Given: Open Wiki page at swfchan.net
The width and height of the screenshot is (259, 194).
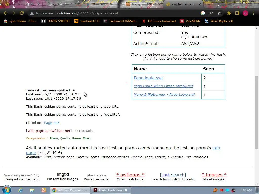Looking at the screenshot, I should pyautogui.click(x=49, y=131).
